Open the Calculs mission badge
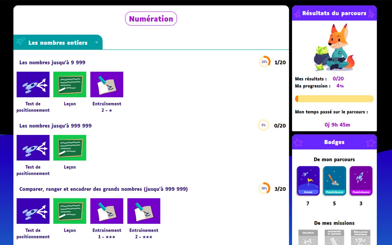This screenshot has height=245, width=392. coord(308,237)
